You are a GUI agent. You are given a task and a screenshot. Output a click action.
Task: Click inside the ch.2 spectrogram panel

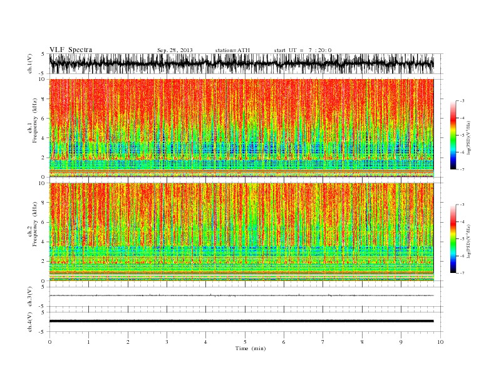pyautogui.click(x=241, y=232)
